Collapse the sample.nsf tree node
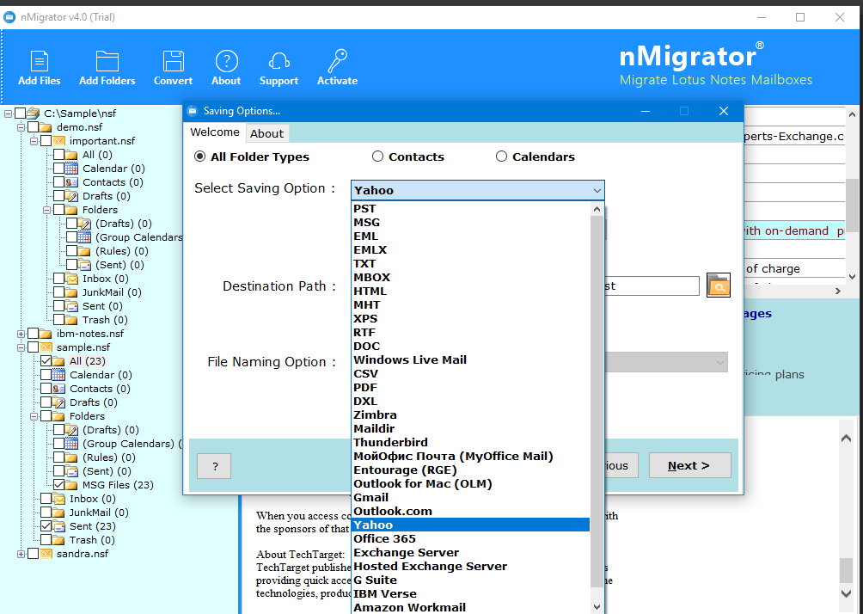The height and width of the screenshot is (614, 863). tap(21, 347)
